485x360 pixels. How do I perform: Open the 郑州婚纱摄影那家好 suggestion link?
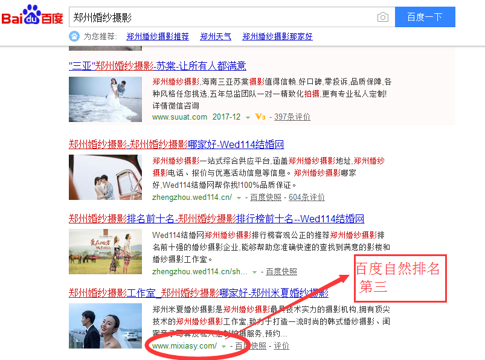277,36
